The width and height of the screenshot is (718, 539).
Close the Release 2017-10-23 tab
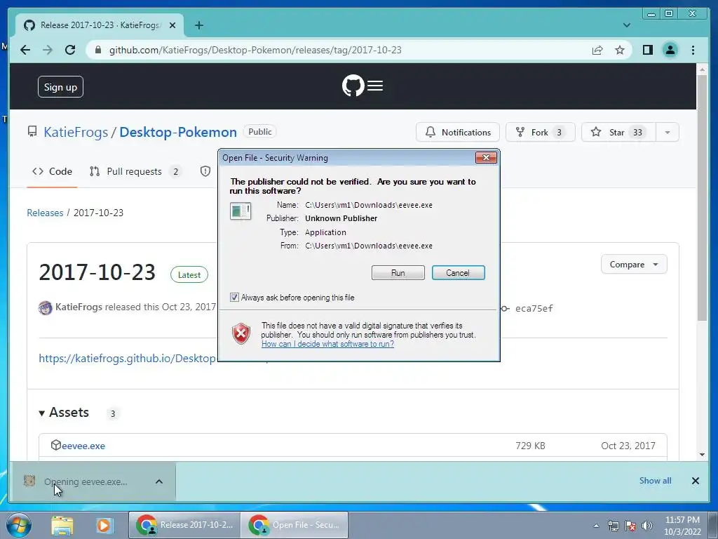pos(172,25)
